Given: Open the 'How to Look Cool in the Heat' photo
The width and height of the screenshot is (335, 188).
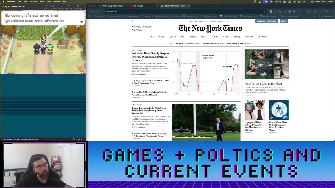Looking at the screenshot, I should tap(259, 64).
